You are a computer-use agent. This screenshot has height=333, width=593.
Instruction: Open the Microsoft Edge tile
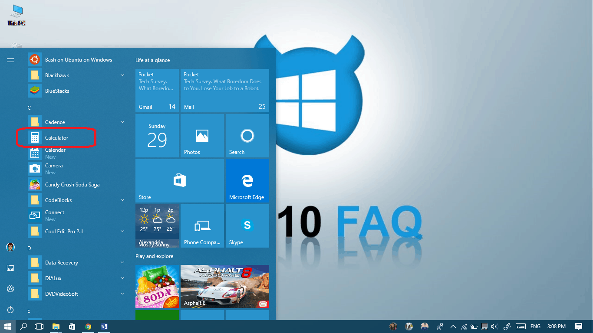click(247, 181)
